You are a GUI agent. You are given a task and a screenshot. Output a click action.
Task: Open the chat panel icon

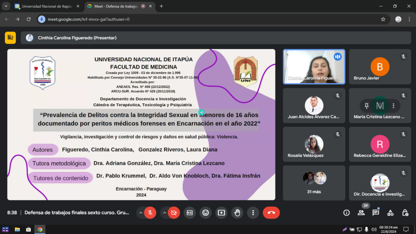(376, 212)
